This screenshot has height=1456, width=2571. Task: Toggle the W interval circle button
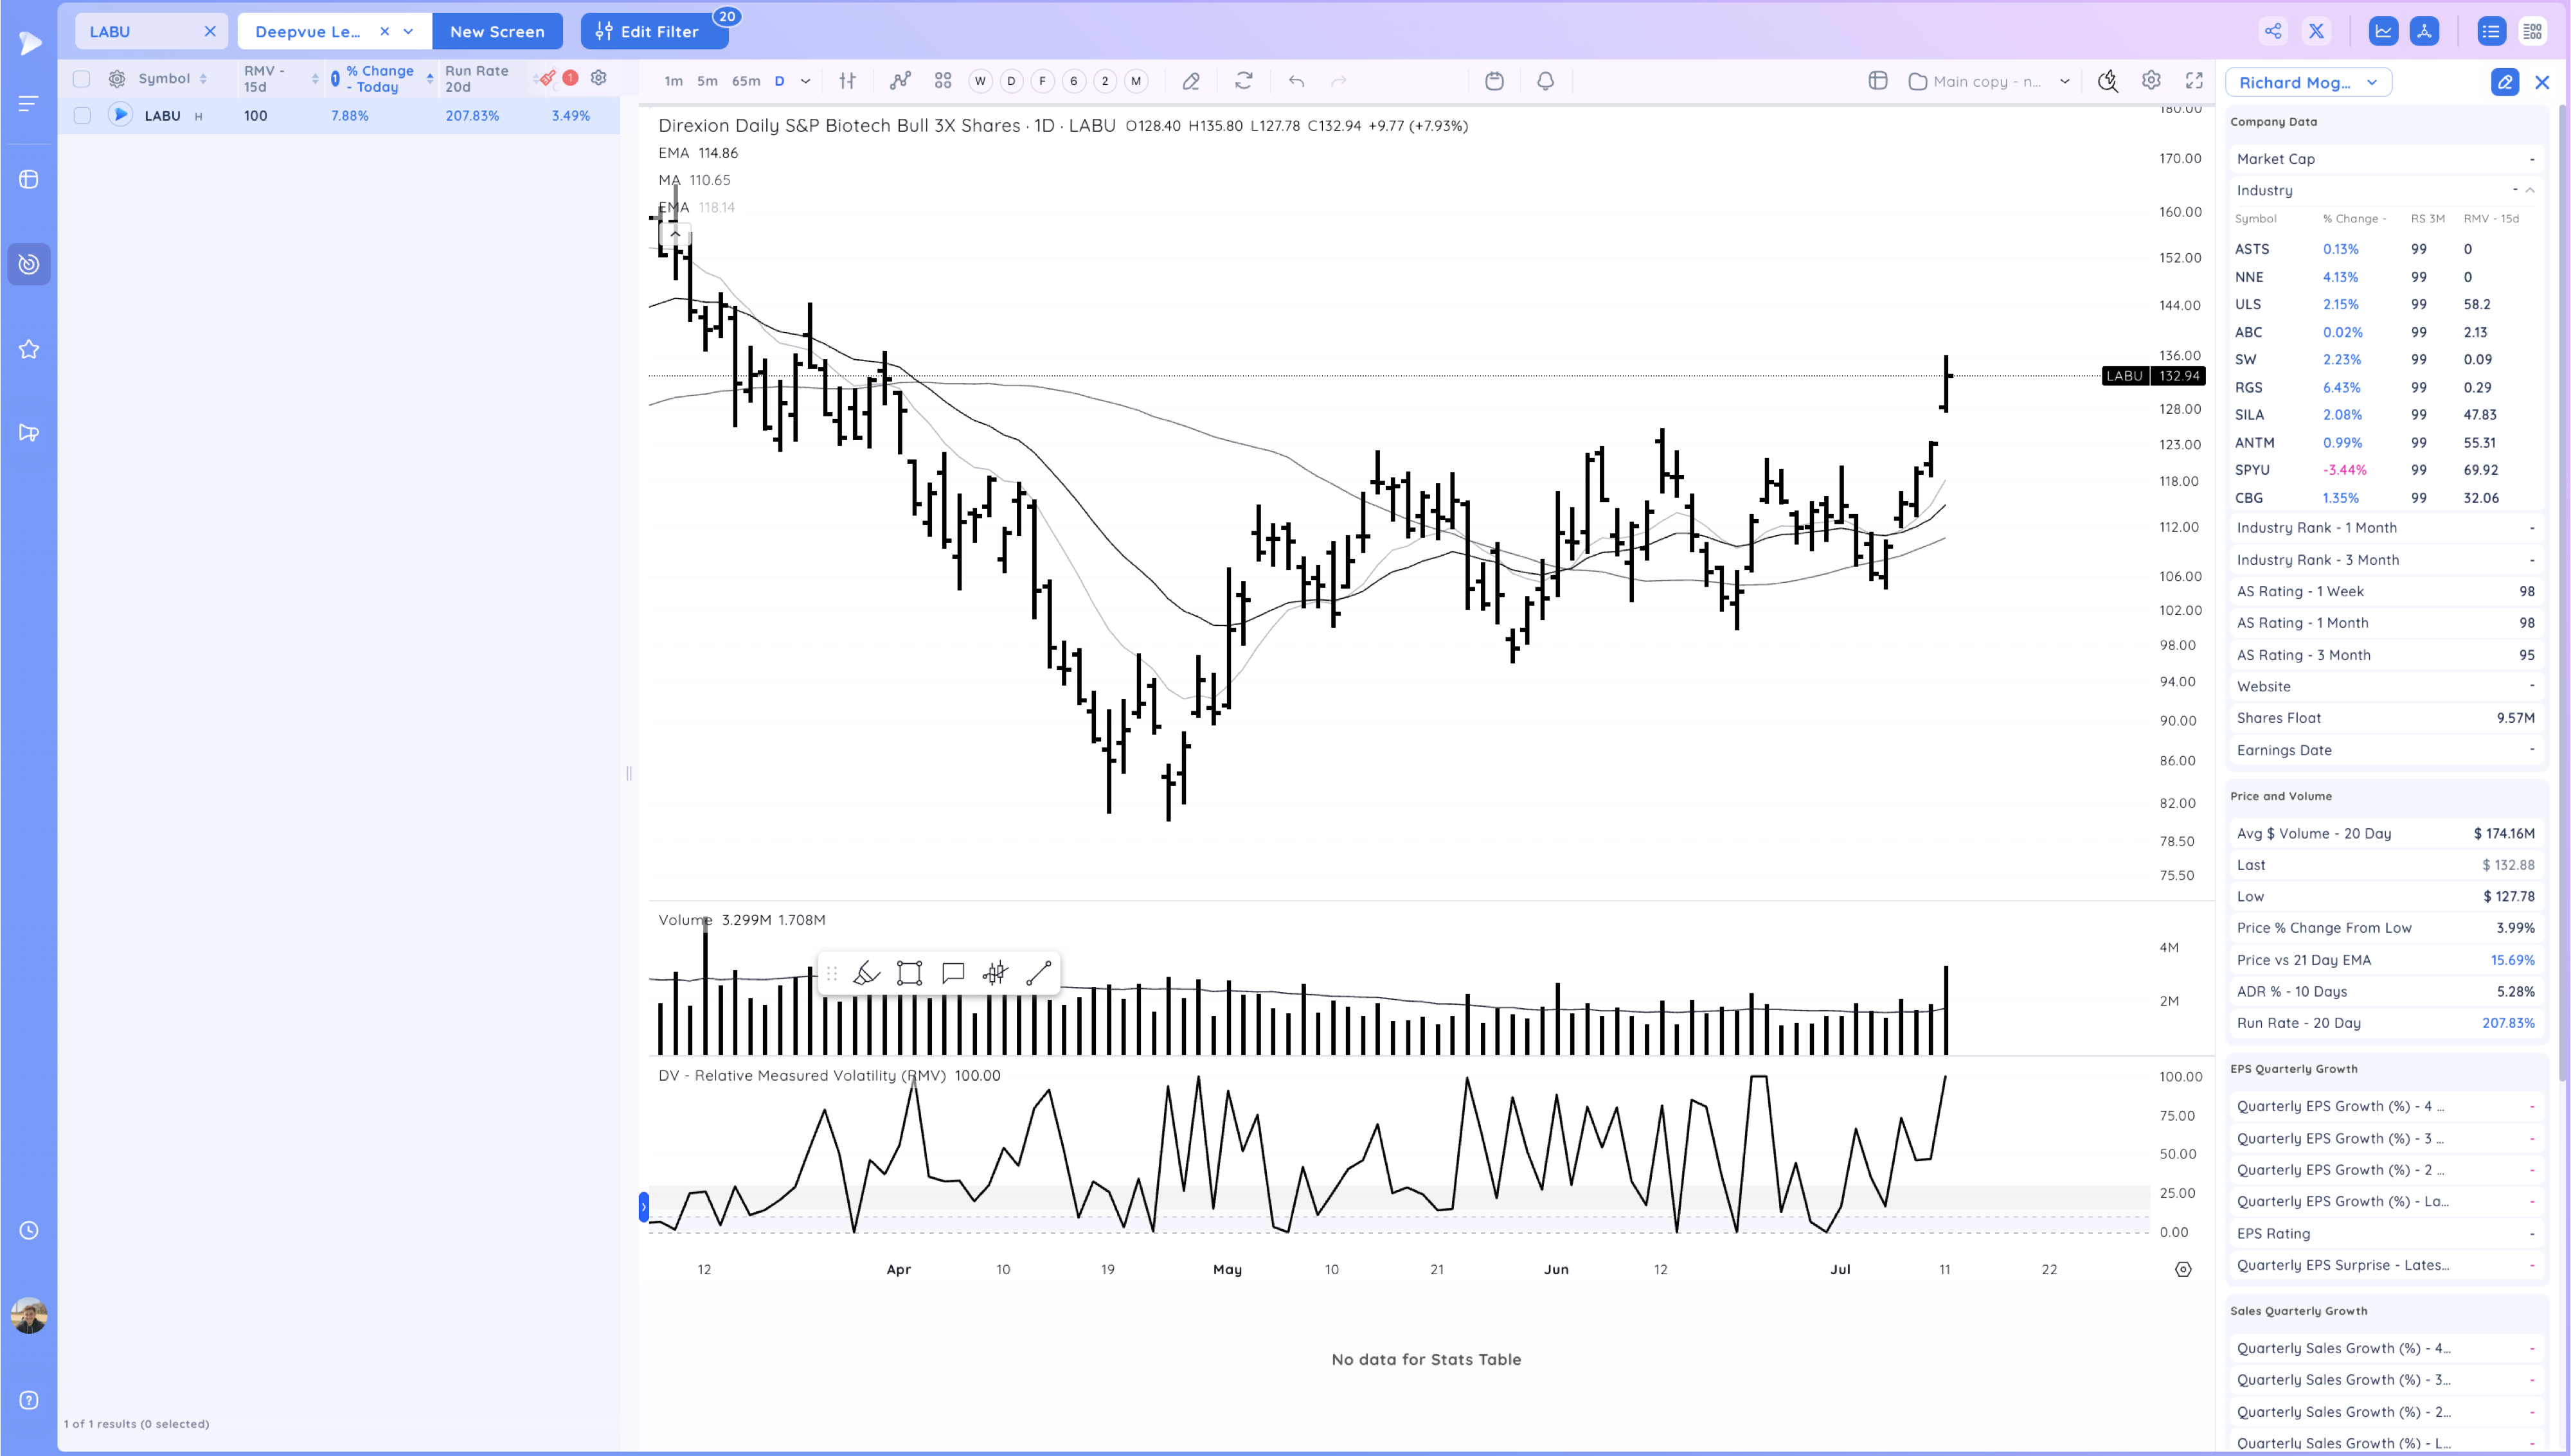pos(980,81)
